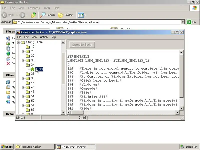
Task: Expand tree node 37
Action: coord(23,74)
